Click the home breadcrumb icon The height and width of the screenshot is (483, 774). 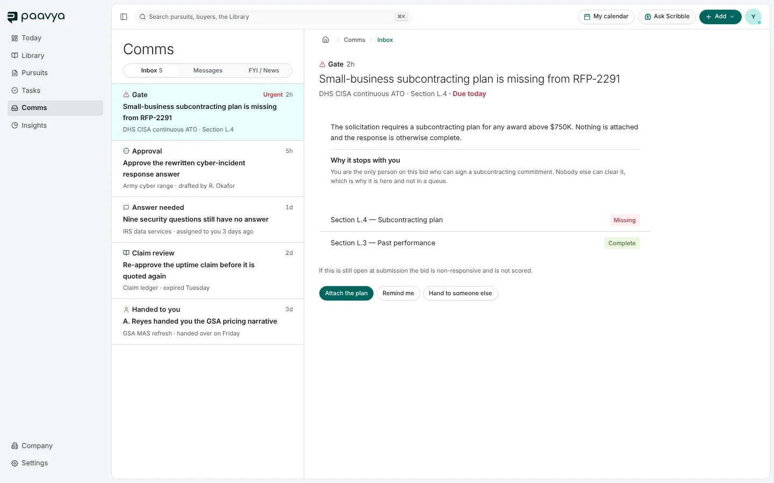[x=325, y=40]
